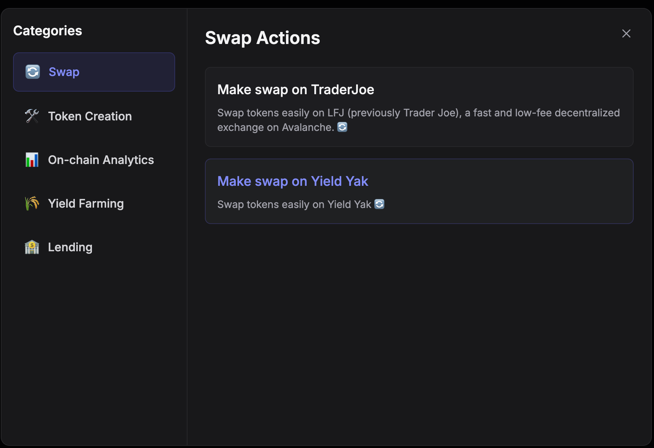Screen dimensions: 654x448
Task: Close the Swap Actions dialog with the X
Action: point(626,33)
